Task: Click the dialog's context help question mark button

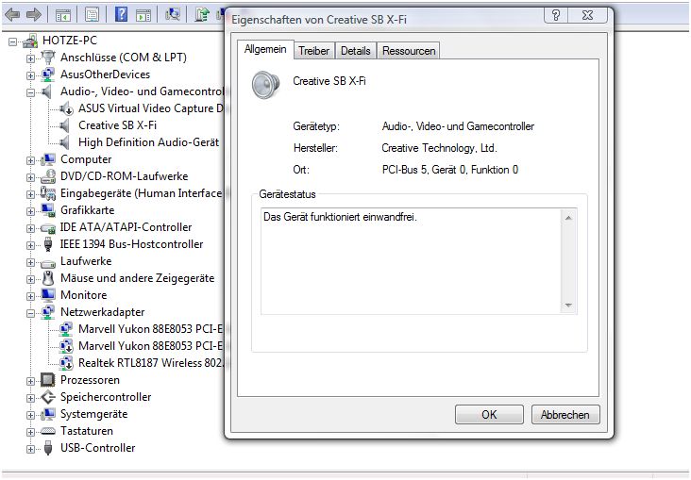Action: pyautogui.click(x=556, y=15)
